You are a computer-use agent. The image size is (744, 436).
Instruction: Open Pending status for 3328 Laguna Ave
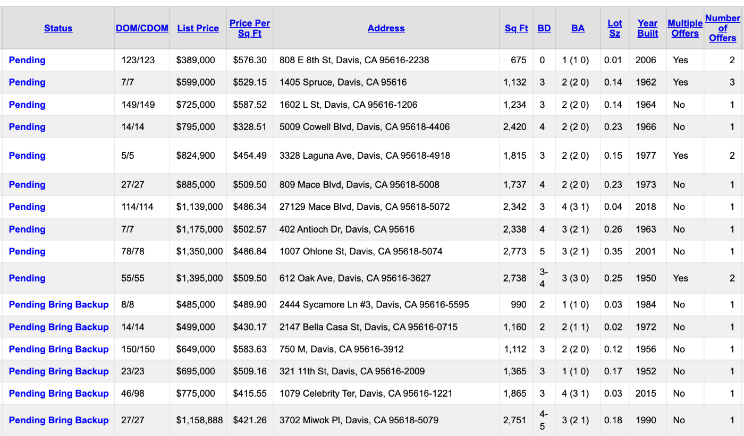27,156
